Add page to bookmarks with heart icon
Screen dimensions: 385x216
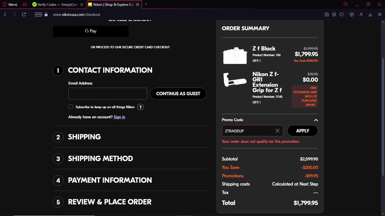[341, 15]
